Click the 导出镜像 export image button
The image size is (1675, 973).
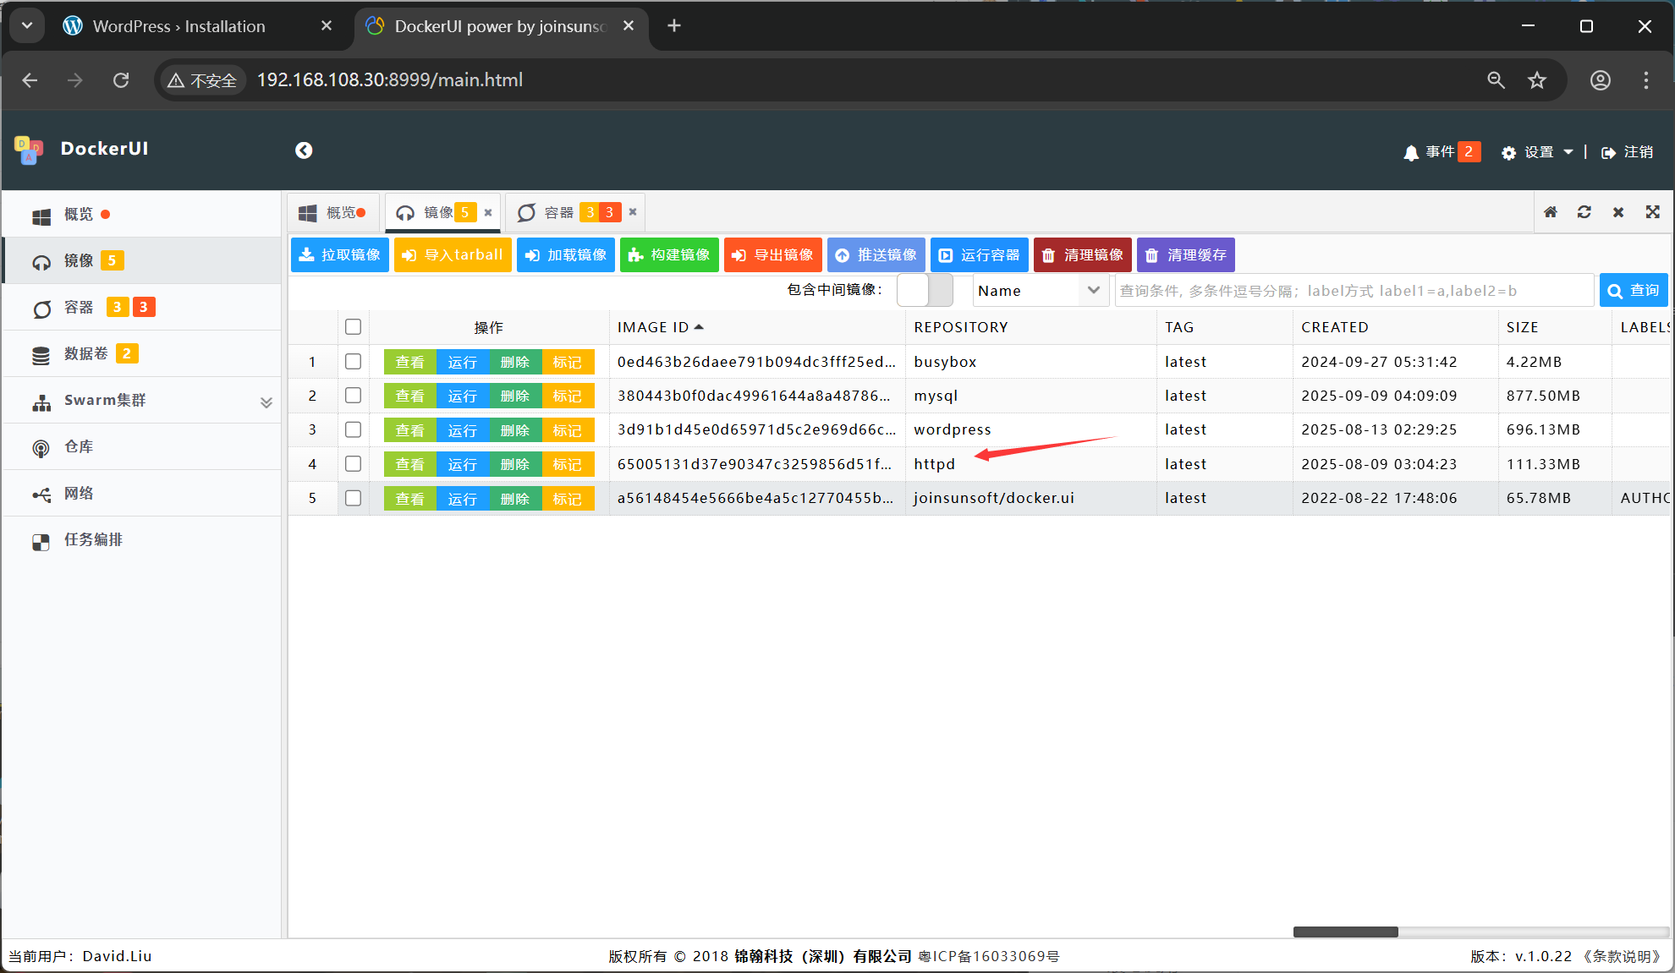click(x=772, y=255)
